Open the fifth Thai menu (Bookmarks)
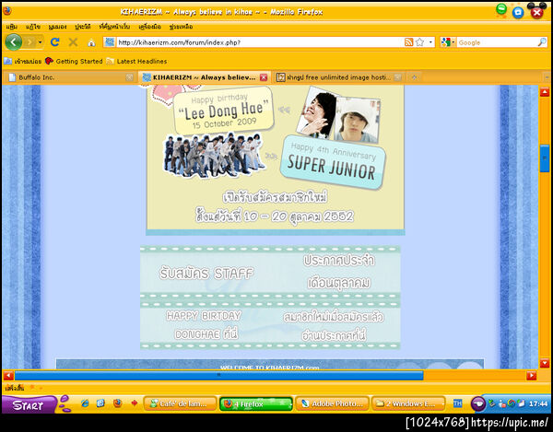This screenshot has height=432, width=553. click(114, 27)
